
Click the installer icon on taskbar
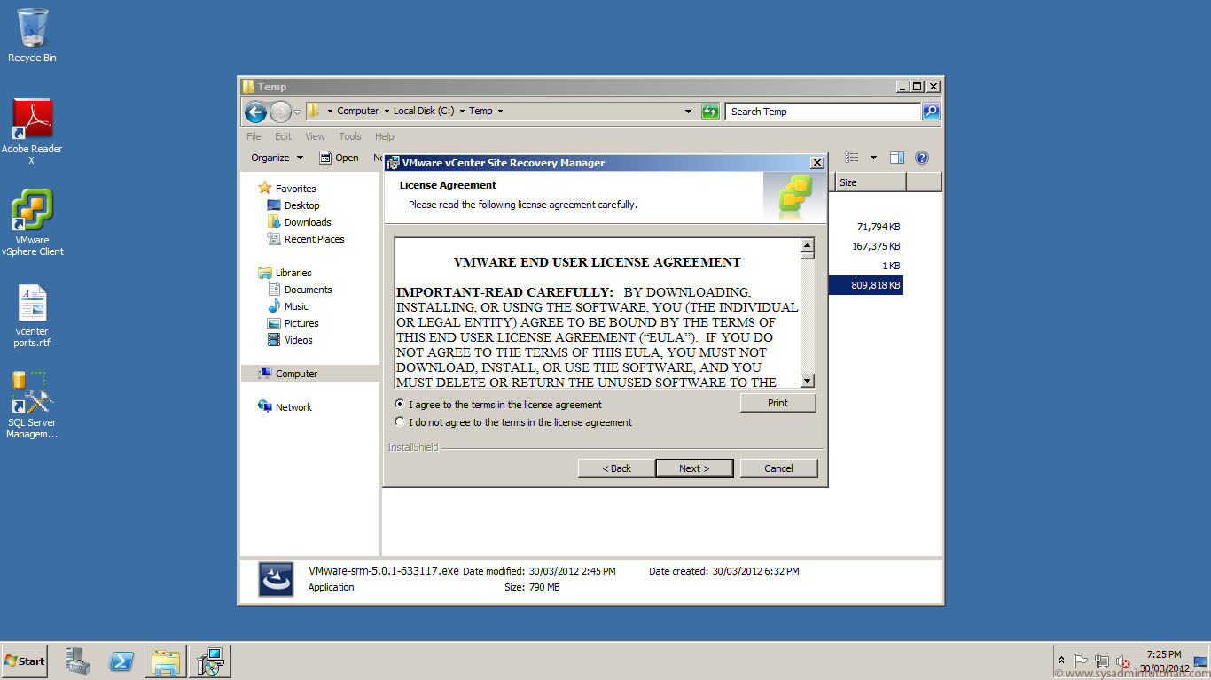210,661
